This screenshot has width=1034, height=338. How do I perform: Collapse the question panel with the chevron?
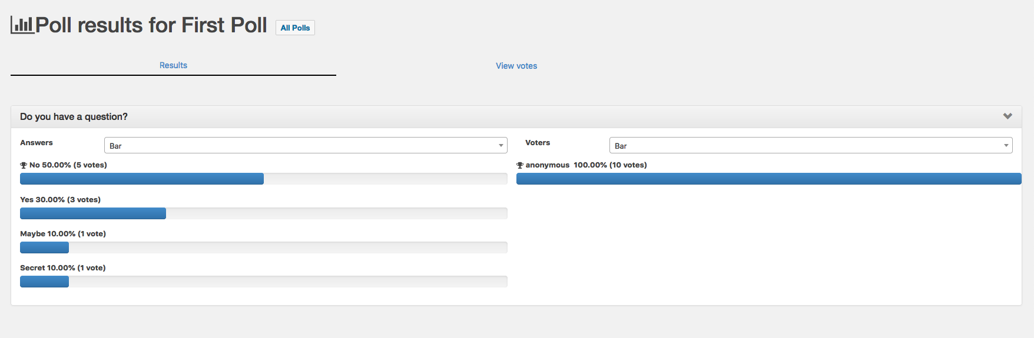(x=1008, y=116)
